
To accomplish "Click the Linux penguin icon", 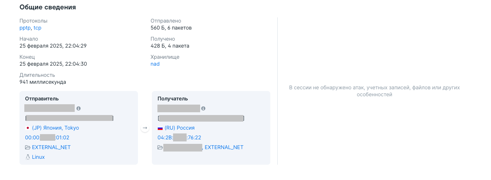I will tap(28, 157).
